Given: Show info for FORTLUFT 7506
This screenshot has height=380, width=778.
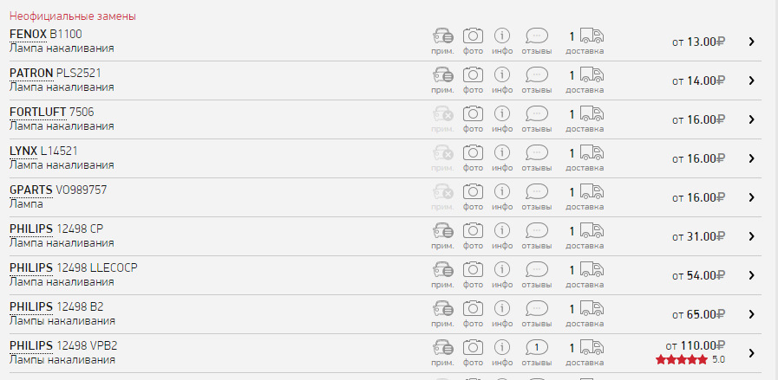Looking at the screenshot, I should click(502, 114).
